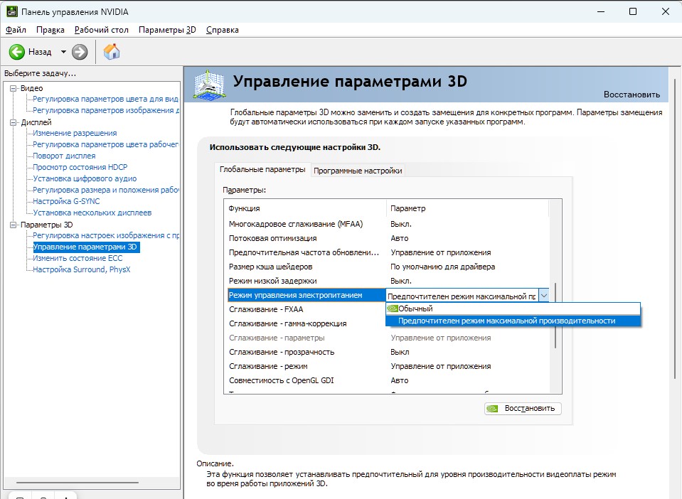Select the Многокадровое сглаживание (MFAA) row
The width and height of the screenshot is (682, 499).
387,224
